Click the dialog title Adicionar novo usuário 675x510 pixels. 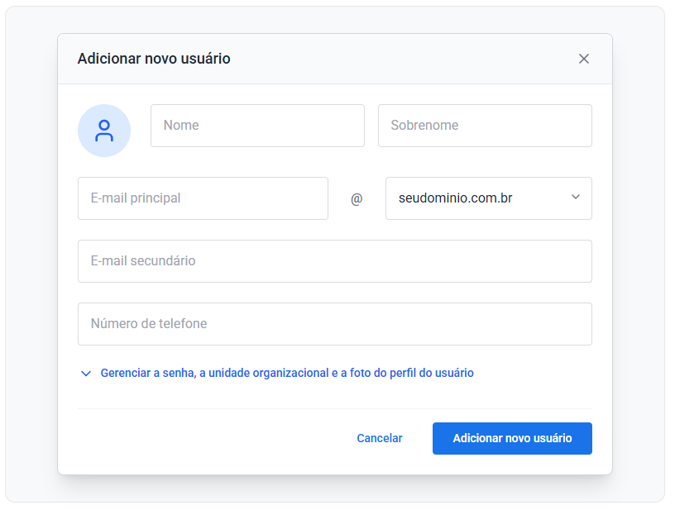[154, 59]
